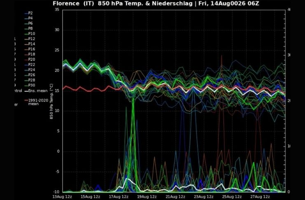Click the 0 tick on right precipitation axis
This screenshot has width=305, height=200.
[289, 192]
